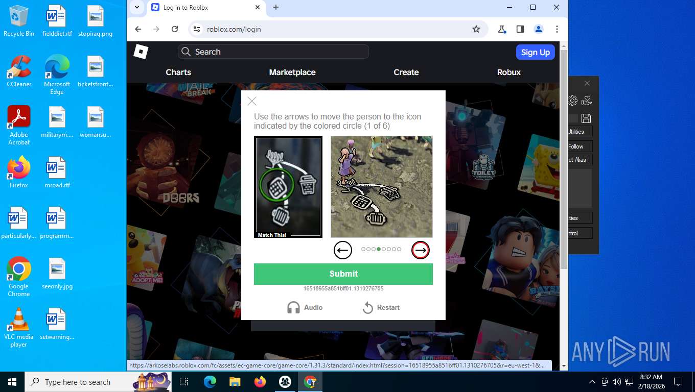This screenshot has width=695, height=392.
Task: Show hidden system tray icons
Action: pyautogui.click(x=592, y=382)
